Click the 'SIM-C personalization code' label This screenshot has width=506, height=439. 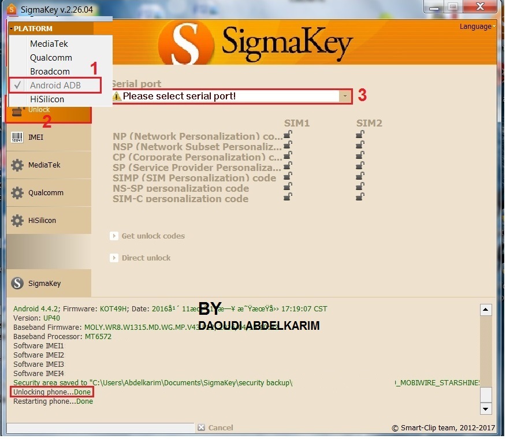(180, 199)
